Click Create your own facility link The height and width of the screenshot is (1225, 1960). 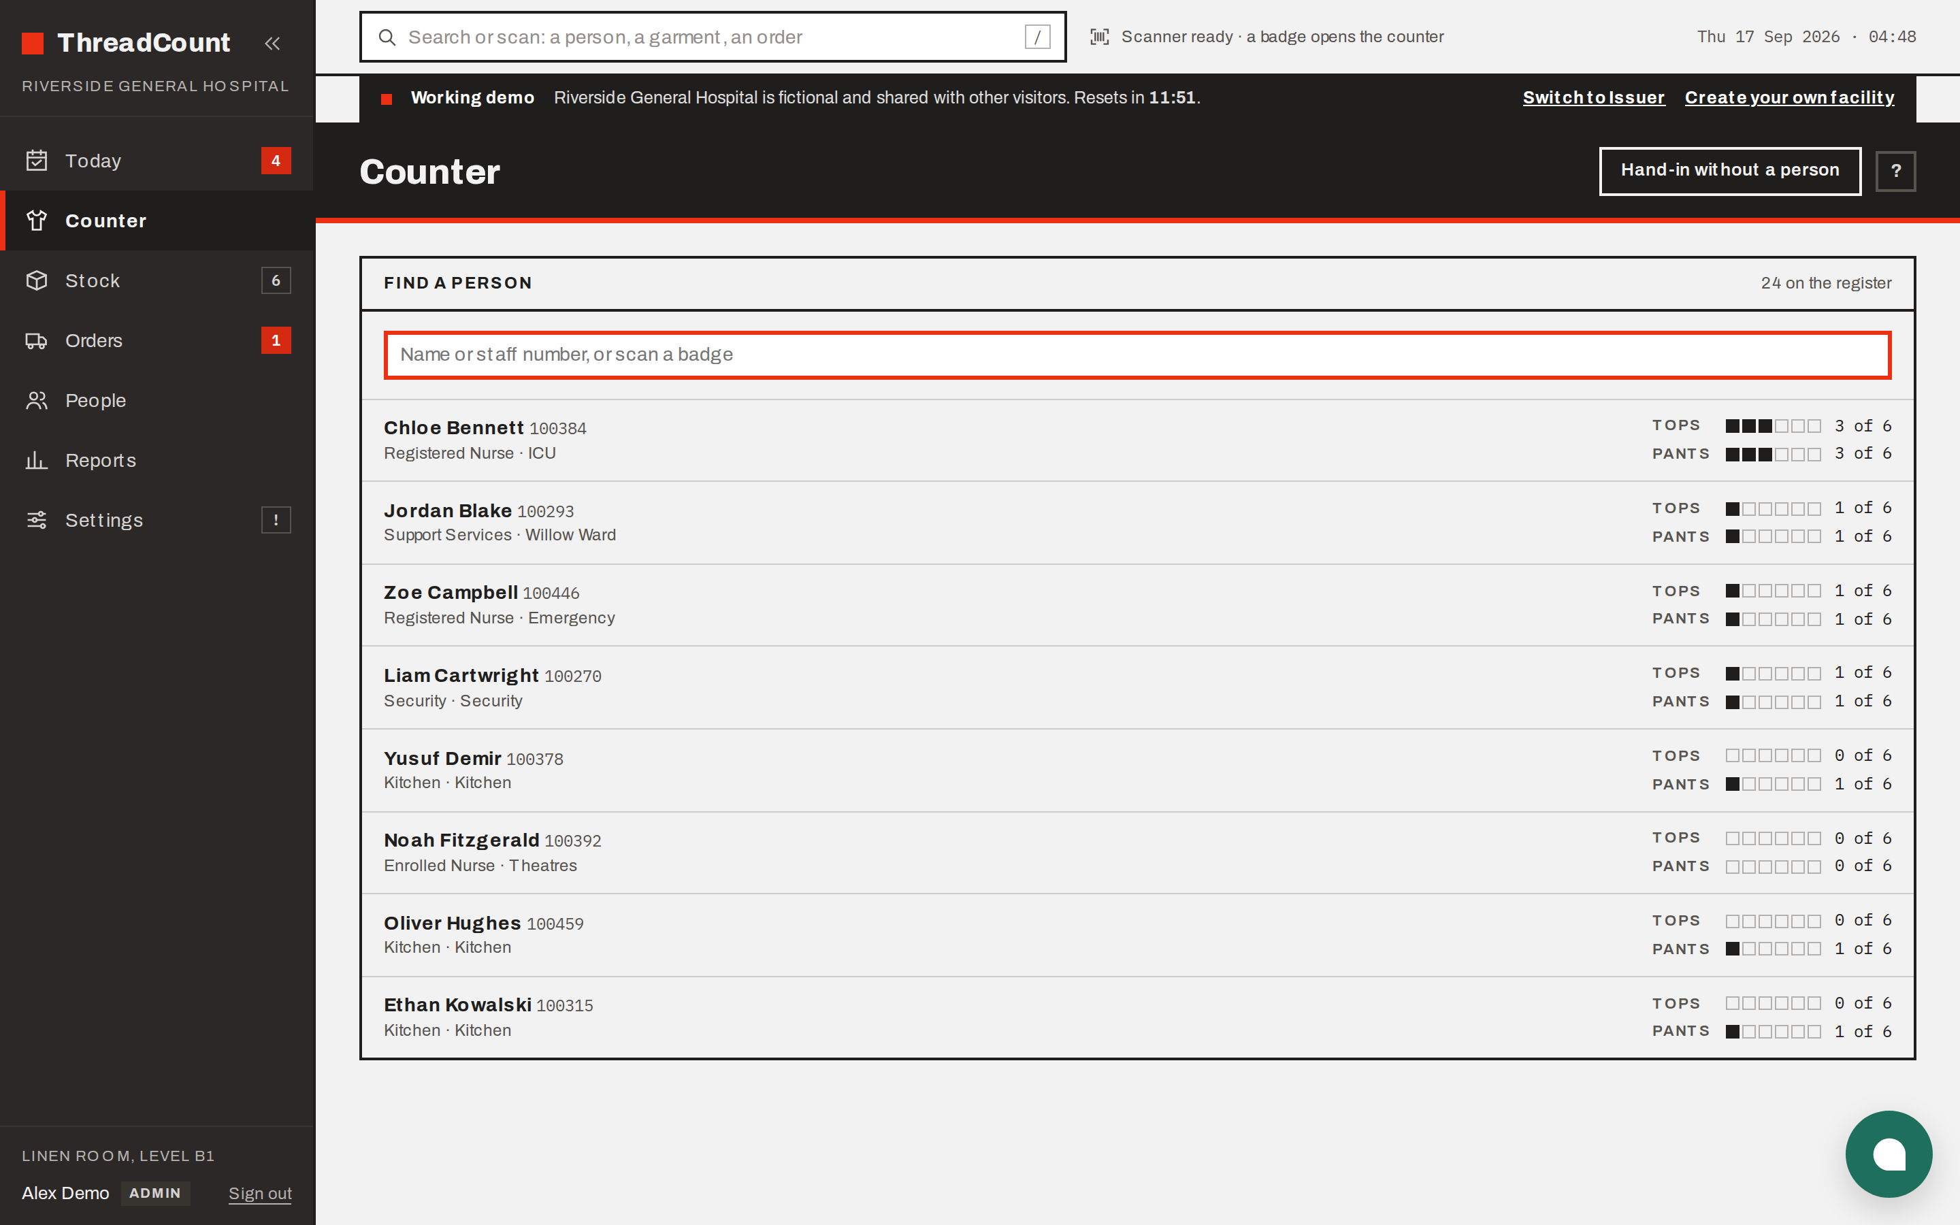point(1789,98)
